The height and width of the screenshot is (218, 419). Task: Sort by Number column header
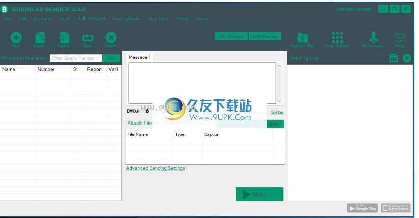pos(53,69)
